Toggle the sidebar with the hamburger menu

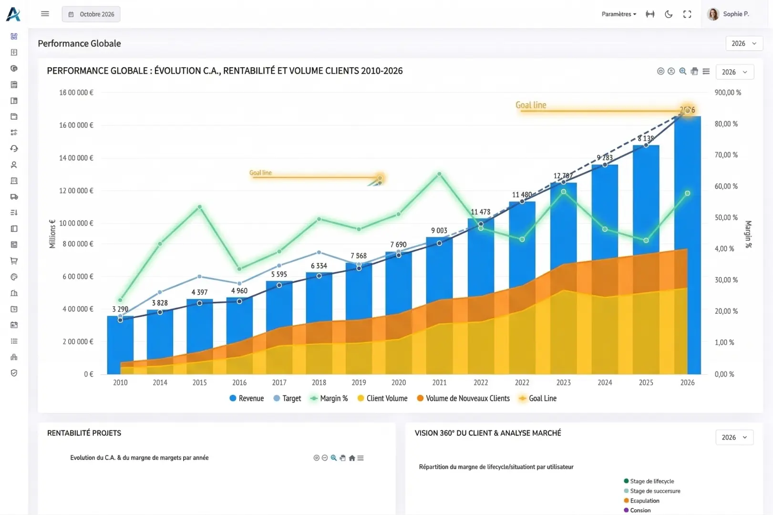pyautogui.click(x=45, y=14)
